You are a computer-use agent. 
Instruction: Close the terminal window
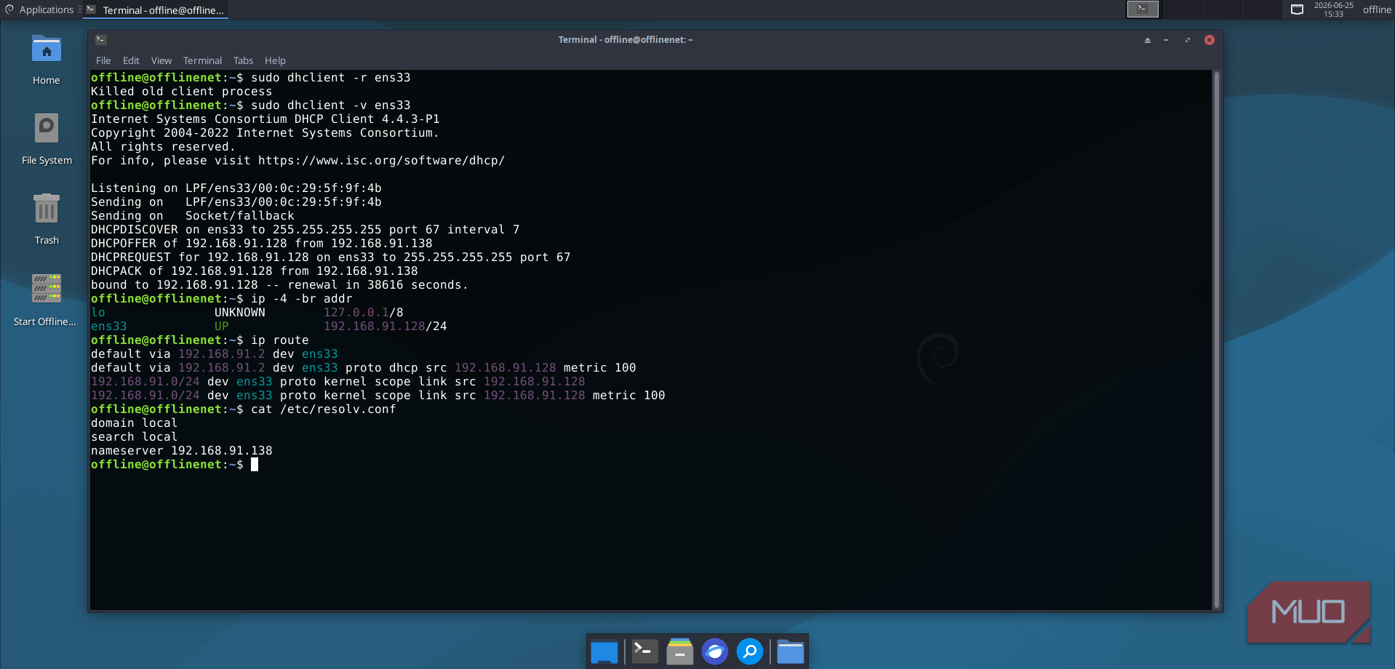pos(1210,40)
